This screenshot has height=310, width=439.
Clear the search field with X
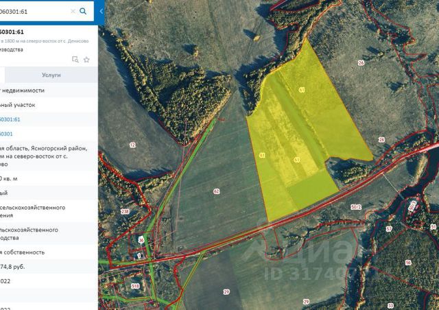point(73,11)
